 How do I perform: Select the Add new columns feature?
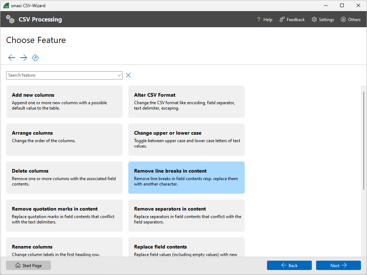pyautogui.click(x=64, y=102)
